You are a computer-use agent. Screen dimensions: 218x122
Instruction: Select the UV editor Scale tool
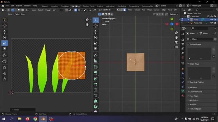click(x=4, y=43)
